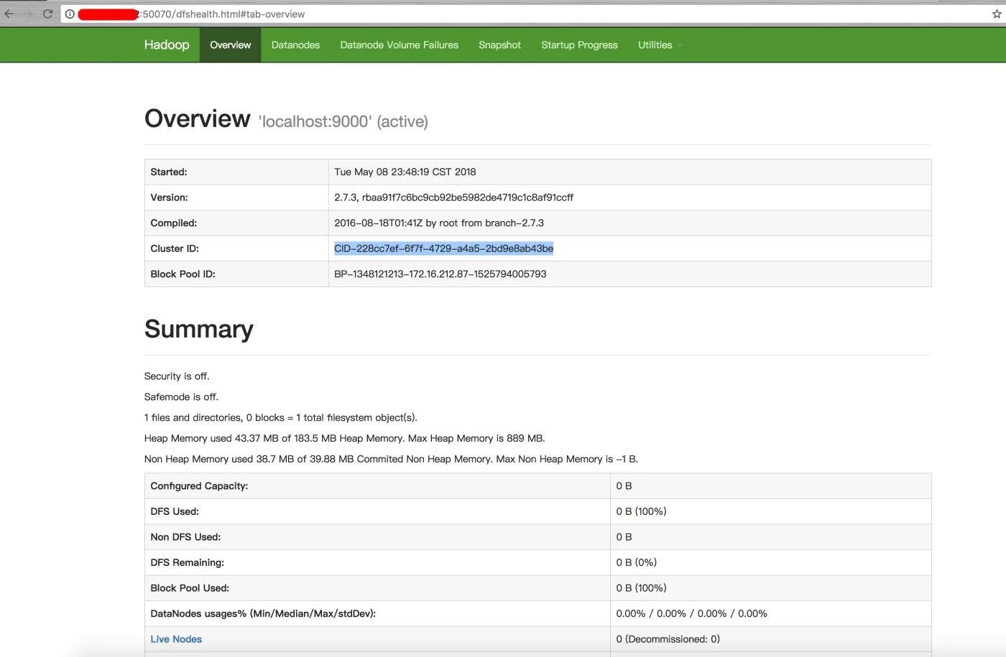Viewport: 1006px width, 657px height.
Task: Click the 'Version:' row label
Action: click(169, 197)
